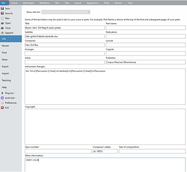Click the Save disk icon
The height and width of the screenshot is (172, 187).
point(2,9)
